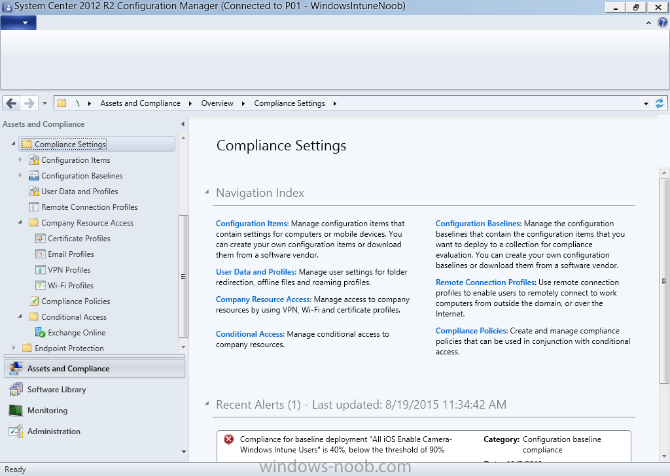
Task: Click the Compliance Policies checkmark icon
Action: click(x=34, y=301)
